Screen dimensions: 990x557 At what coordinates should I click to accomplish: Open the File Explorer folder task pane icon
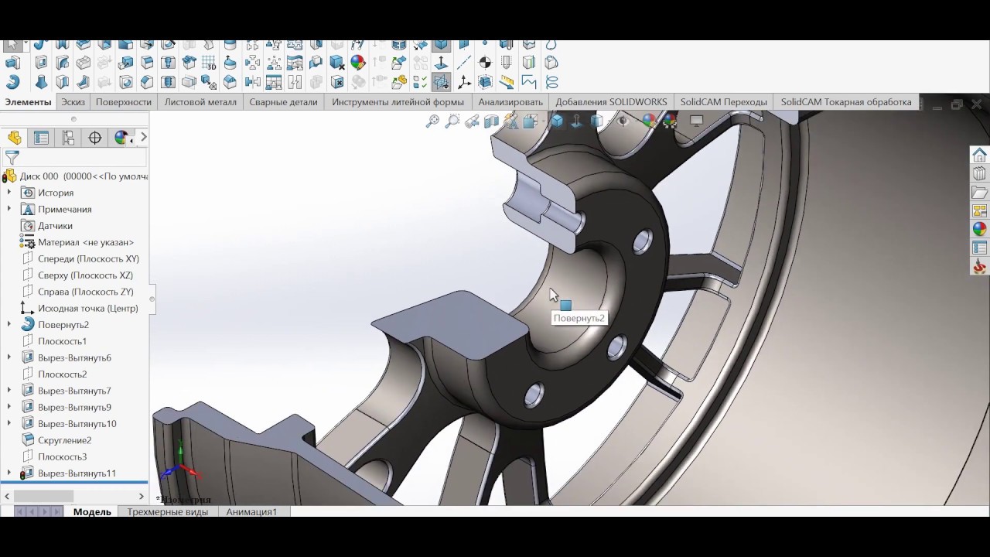coord(979,192)
